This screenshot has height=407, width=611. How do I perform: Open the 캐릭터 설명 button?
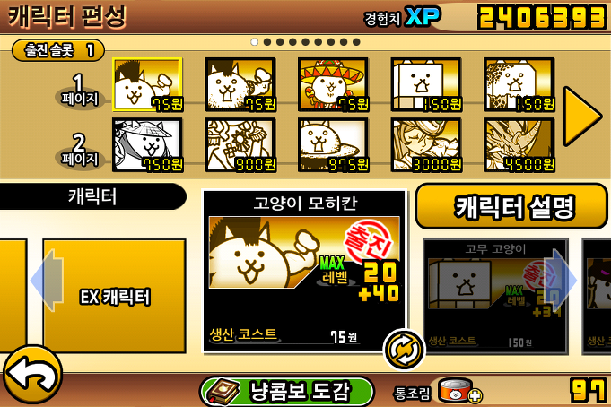pyautogui.click(x=511, y=206)
